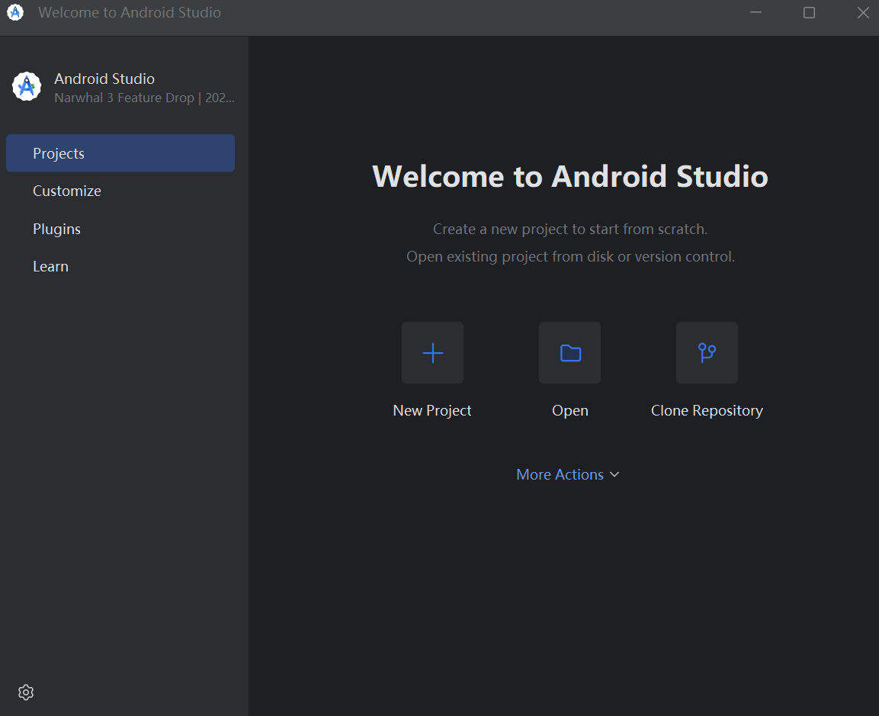Open the Plugins section
The image size is (879, 716).
click(56, 229)
